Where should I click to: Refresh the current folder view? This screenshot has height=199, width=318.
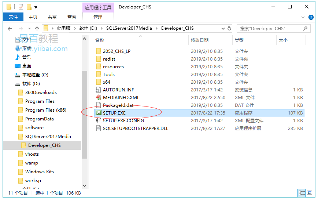[x=229, y=29]
